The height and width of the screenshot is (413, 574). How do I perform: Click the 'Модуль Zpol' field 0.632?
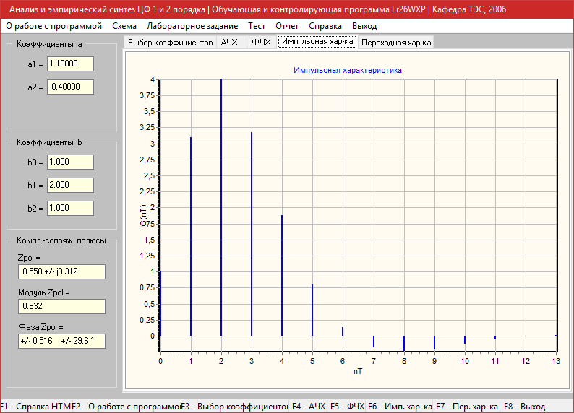(x=61, y=306)
